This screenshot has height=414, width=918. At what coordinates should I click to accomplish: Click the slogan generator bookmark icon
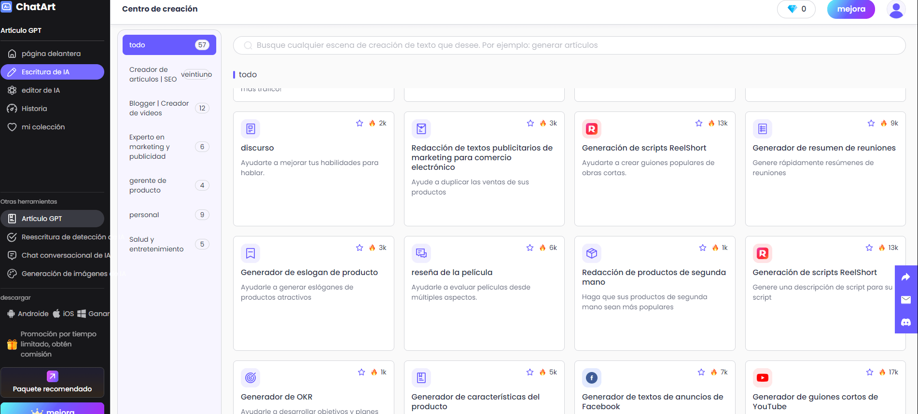[250, 253]
